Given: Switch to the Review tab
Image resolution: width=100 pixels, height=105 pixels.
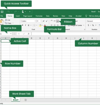Looking at the screenshot, I should pos(55,16).
